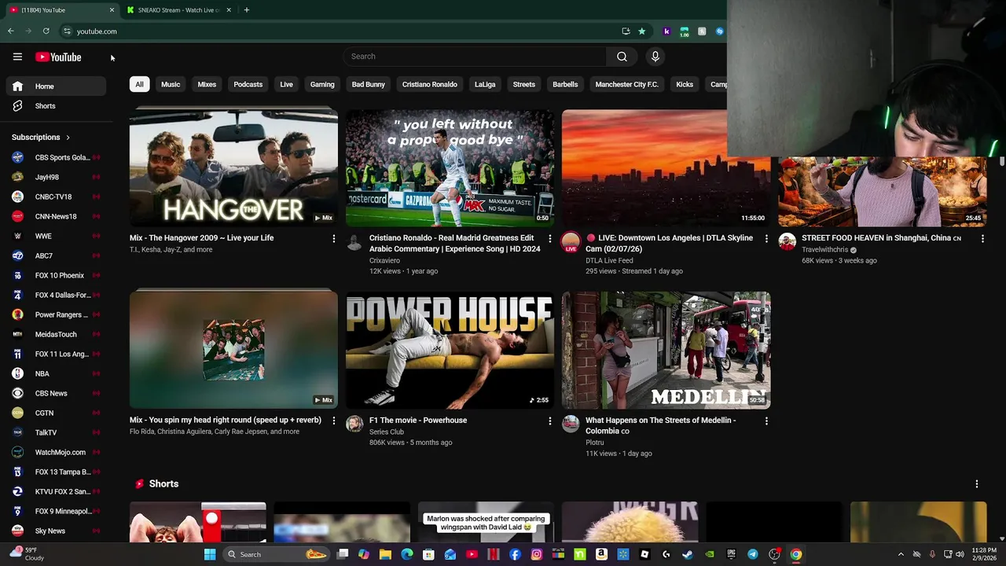Image resolution: width=1006 pixels, height=566 pixels.
Task: Open the More options menu for the F1 Powerhouse video
Action: point(549,421)
